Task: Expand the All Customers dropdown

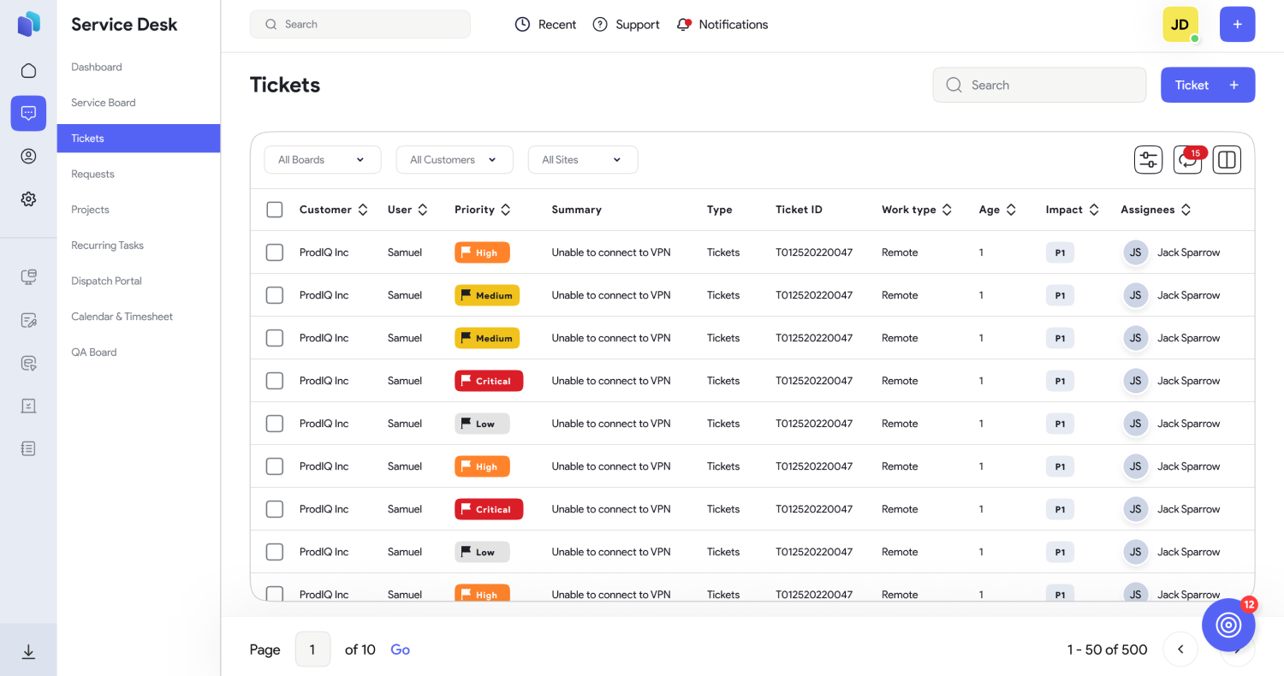Action: pyautogui.click(x=454, y=159)
